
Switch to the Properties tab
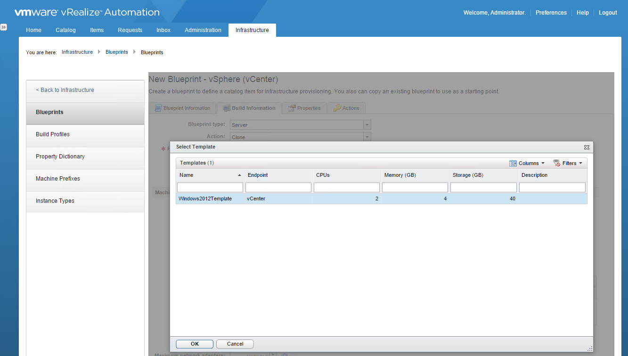tap(304, 108)
